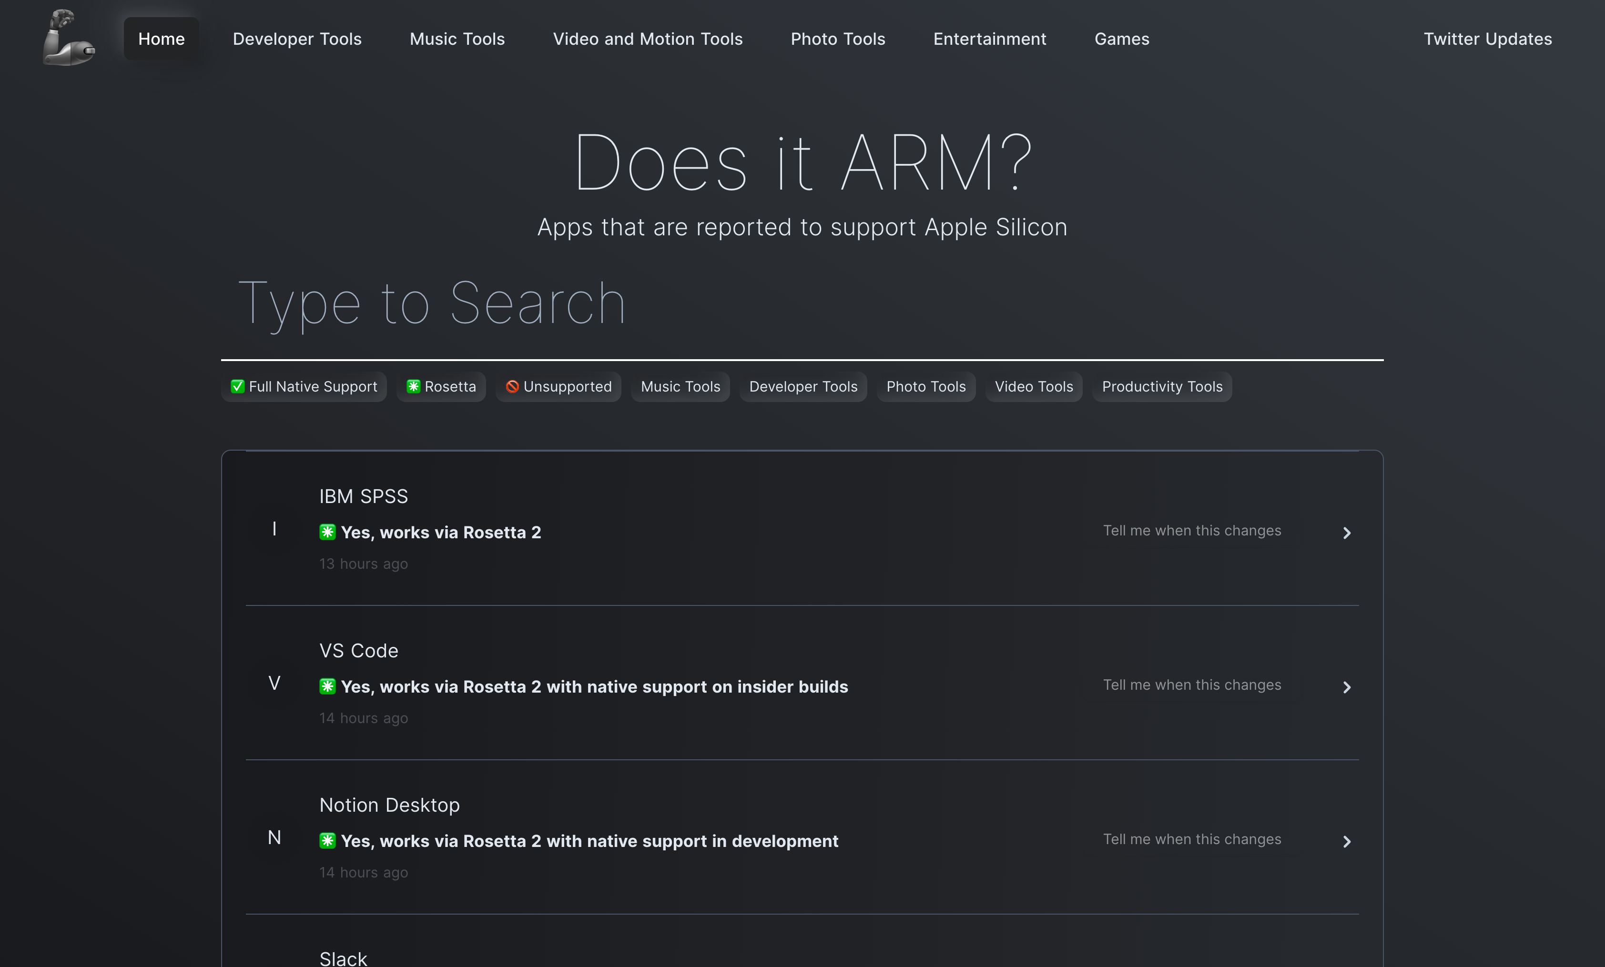Image resolution: width=1605 pixels, height=967 pixels.
Task: Filter the list by Music Tools chip
Action: point(680,387)
